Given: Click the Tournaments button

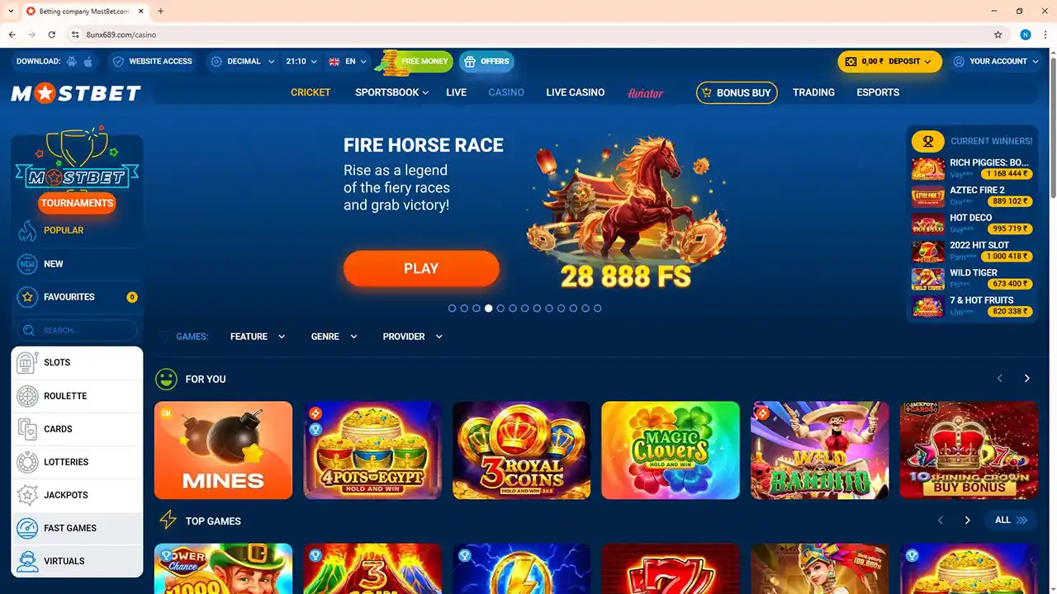Looking at the screenshot, I should coord(77,203).
